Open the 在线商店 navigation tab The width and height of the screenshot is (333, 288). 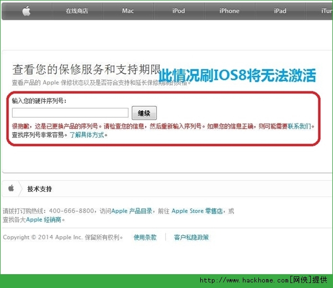click(x=77, y=11)
